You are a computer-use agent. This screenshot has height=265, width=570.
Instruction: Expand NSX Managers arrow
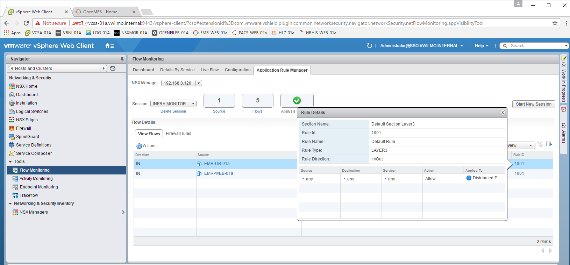click(x=123, y=212)
